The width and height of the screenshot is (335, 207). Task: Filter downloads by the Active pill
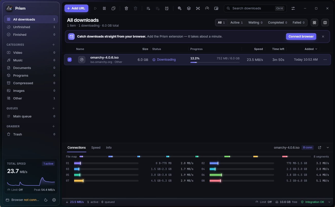[237, 23]
